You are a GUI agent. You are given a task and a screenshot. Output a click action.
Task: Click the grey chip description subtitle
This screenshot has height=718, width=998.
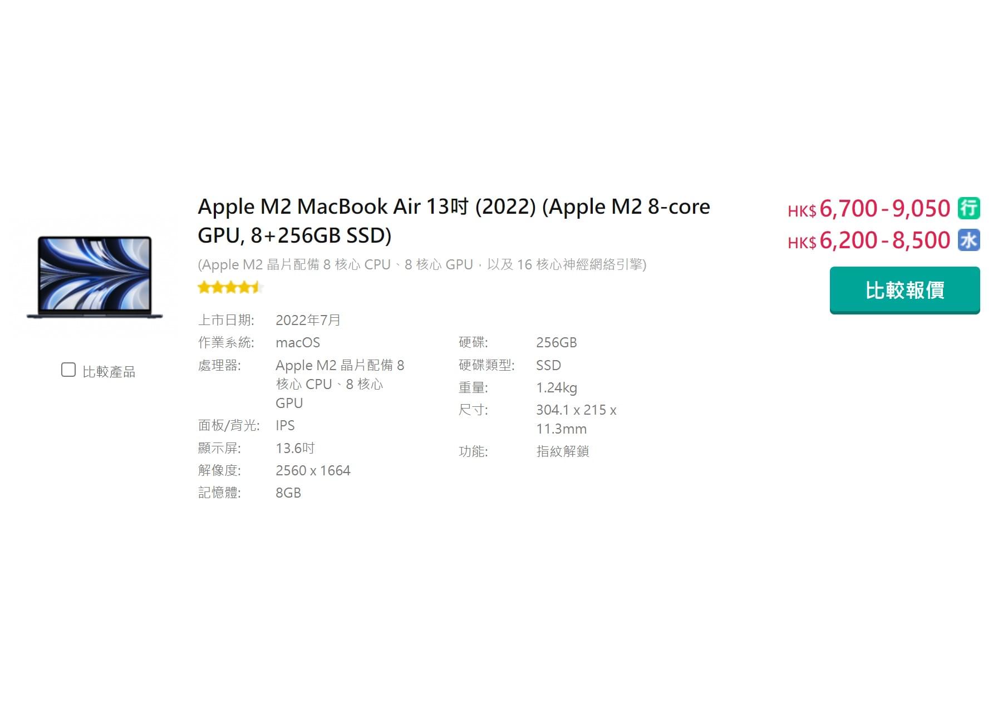click(422, 264)
